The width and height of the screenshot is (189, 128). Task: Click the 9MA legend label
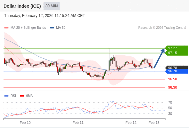coord(29,96)
